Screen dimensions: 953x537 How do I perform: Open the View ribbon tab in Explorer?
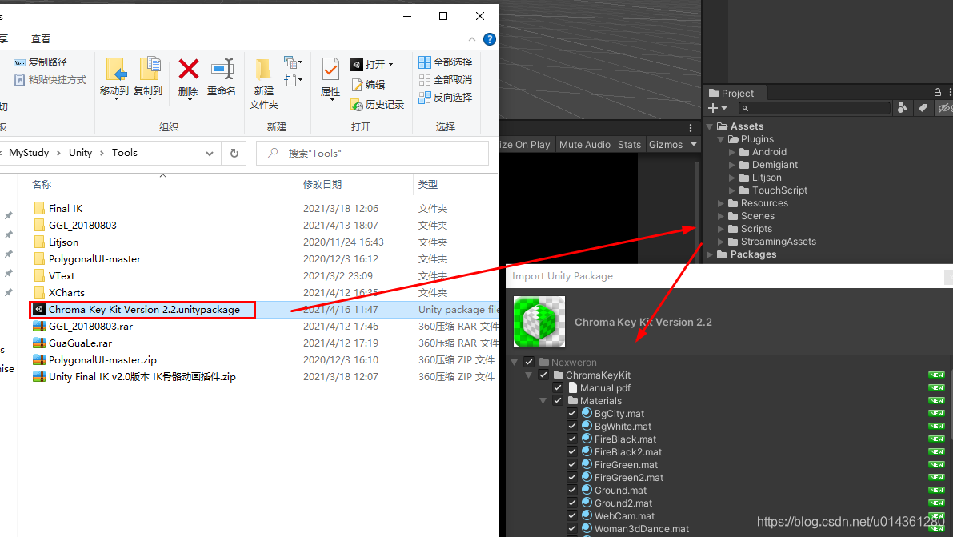(41, 39)
